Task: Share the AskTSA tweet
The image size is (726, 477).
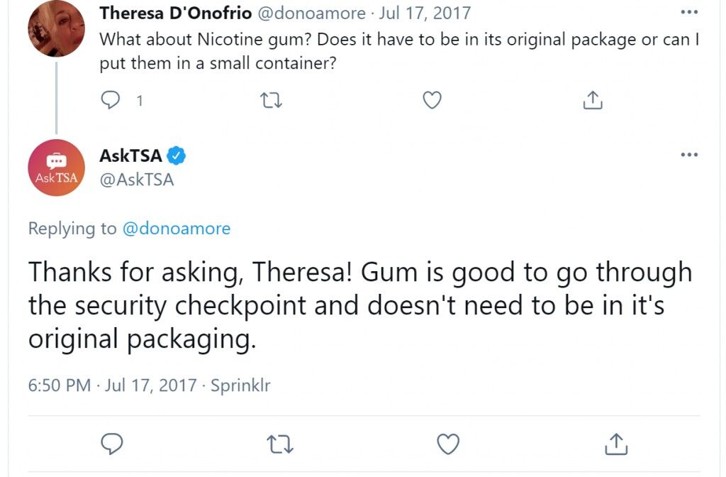Action: pos(616,444)
